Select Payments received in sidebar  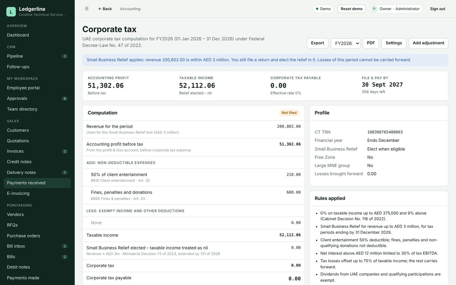(37, 183)
